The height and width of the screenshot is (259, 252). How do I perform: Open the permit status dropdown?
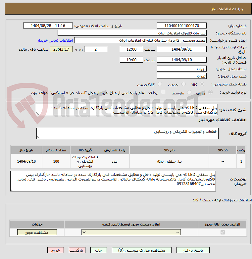(131, 232)
